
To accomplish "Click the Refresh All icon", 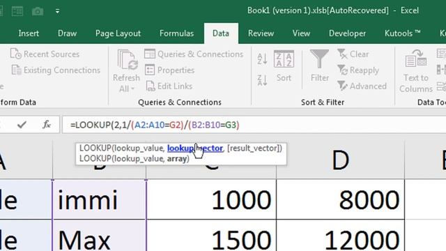I will click(128, 60).
